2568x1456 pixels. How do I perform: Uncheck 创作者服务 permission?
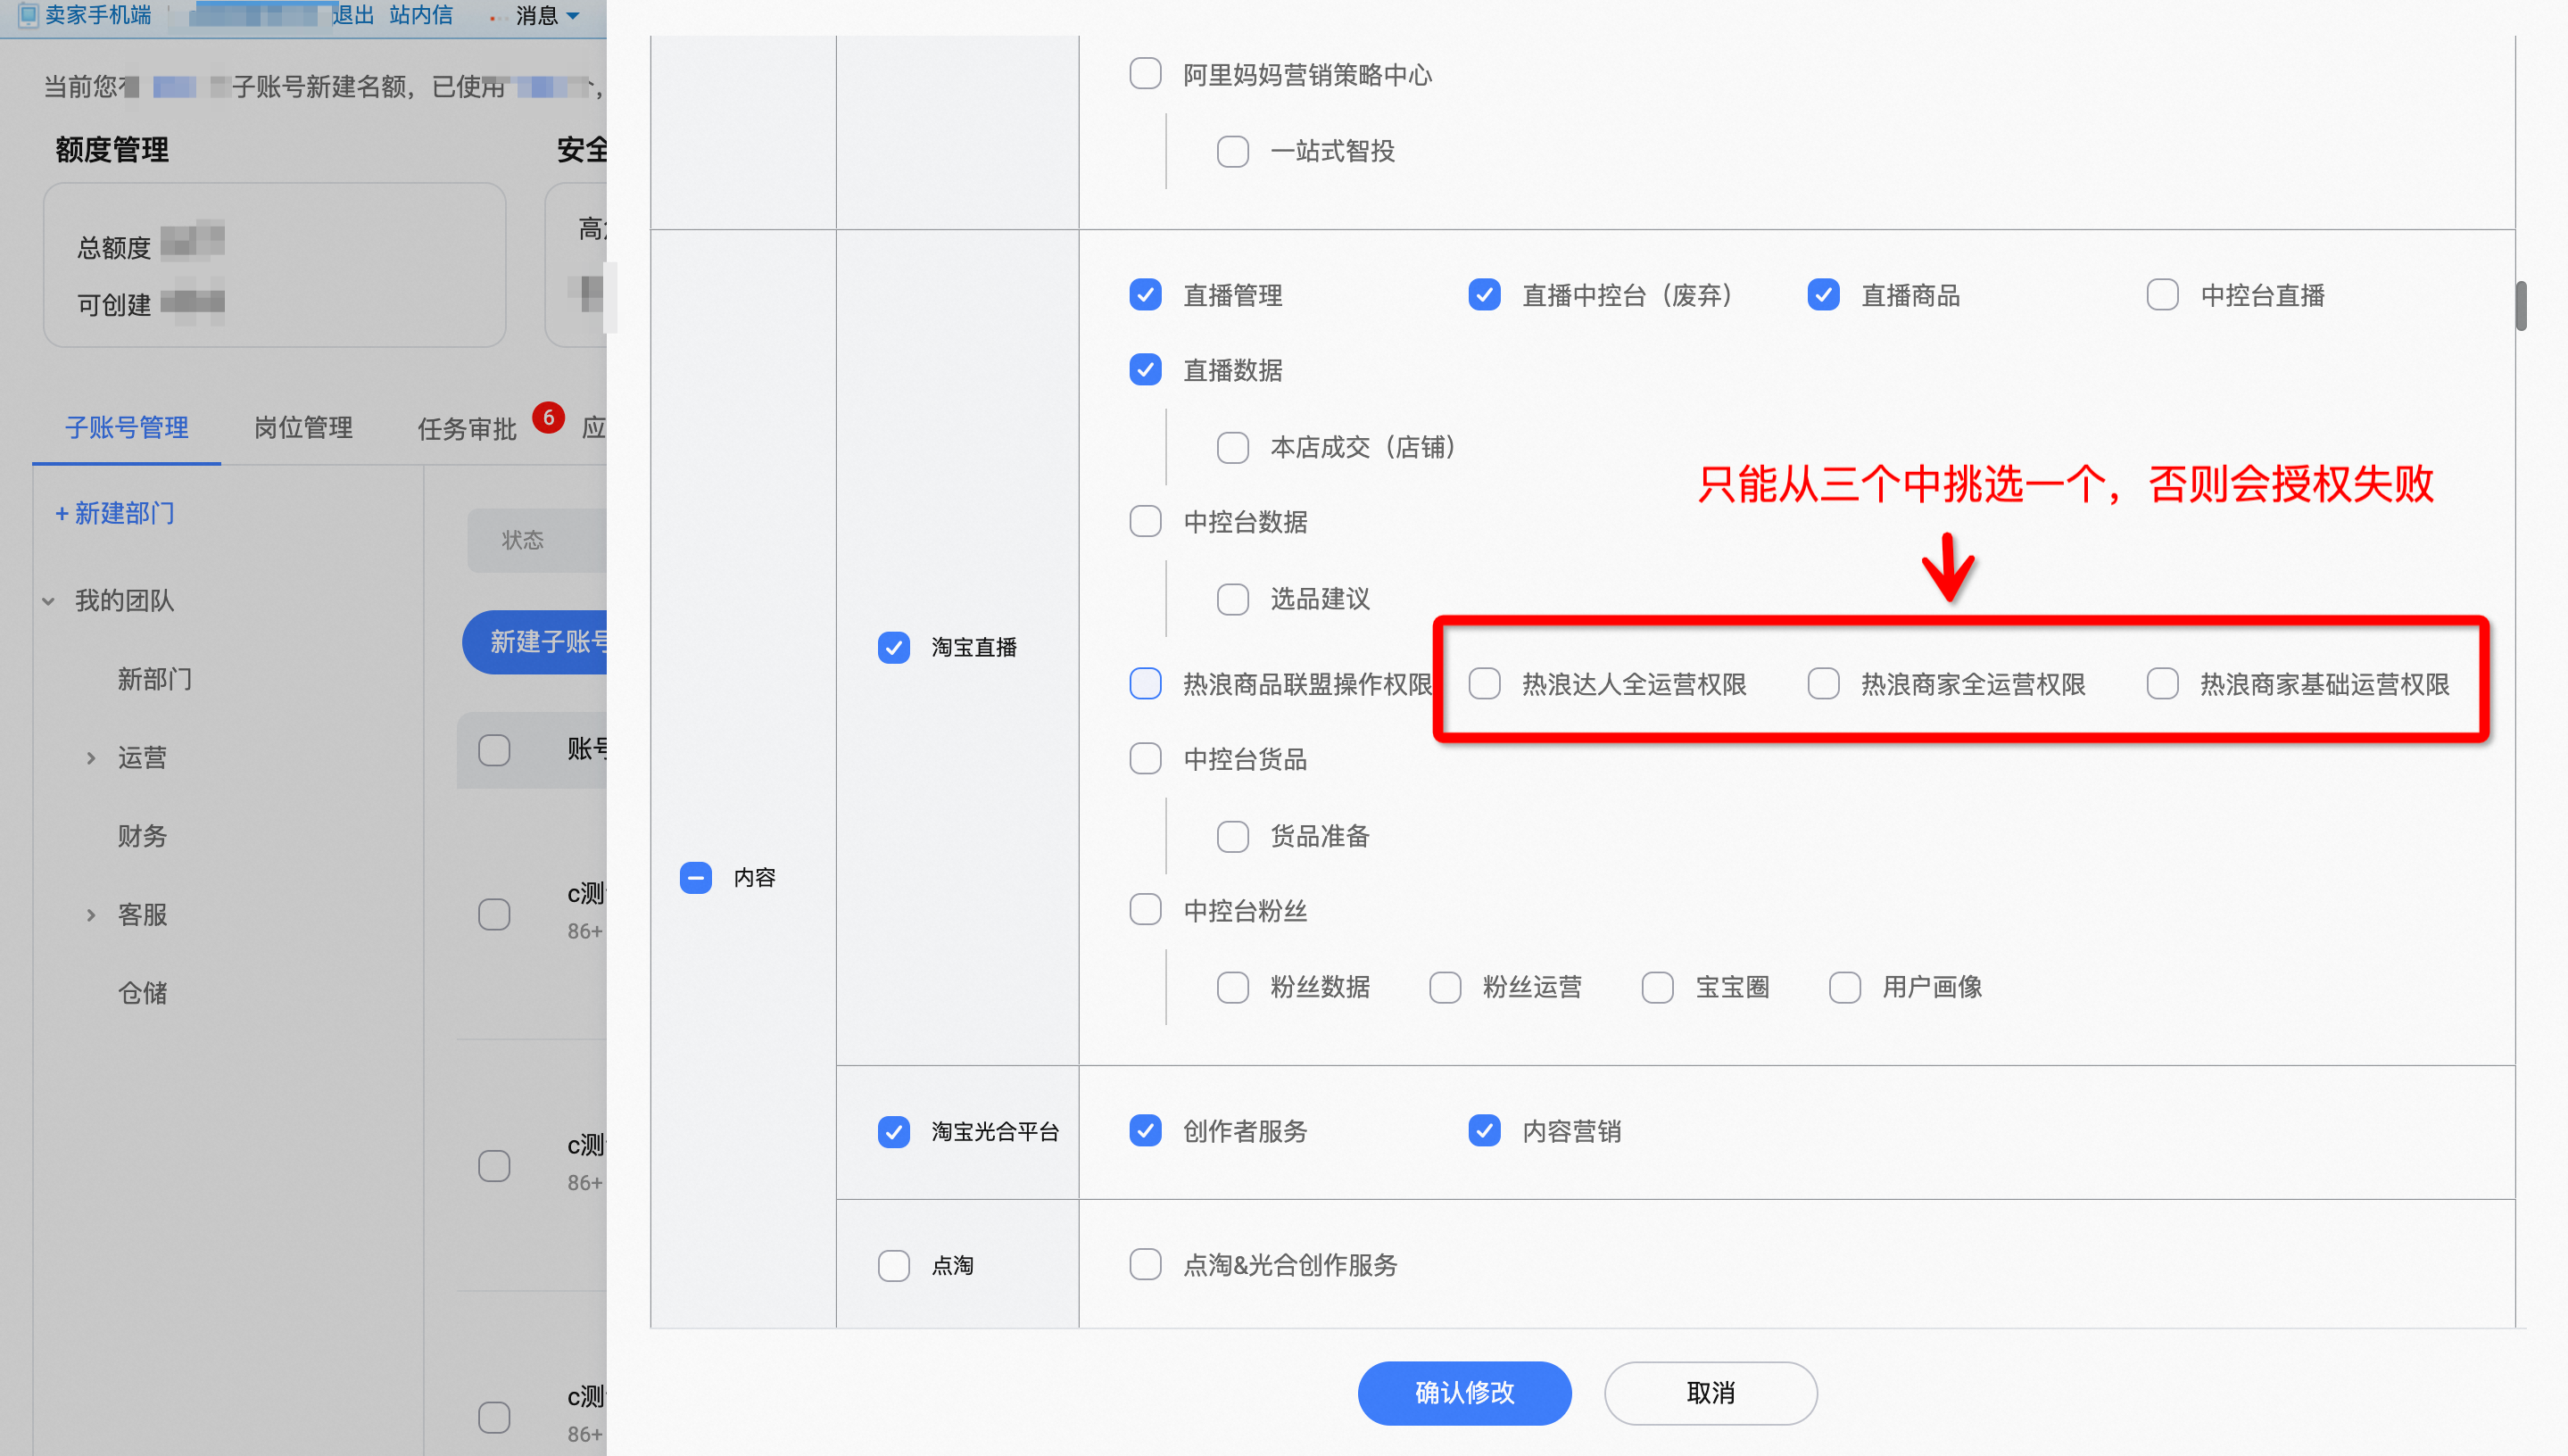pyautogui.click(x=1145, y=1131)
